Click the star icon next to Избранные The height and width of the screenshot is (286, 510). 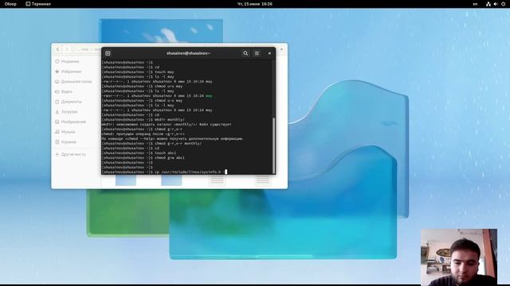(57, 71)
